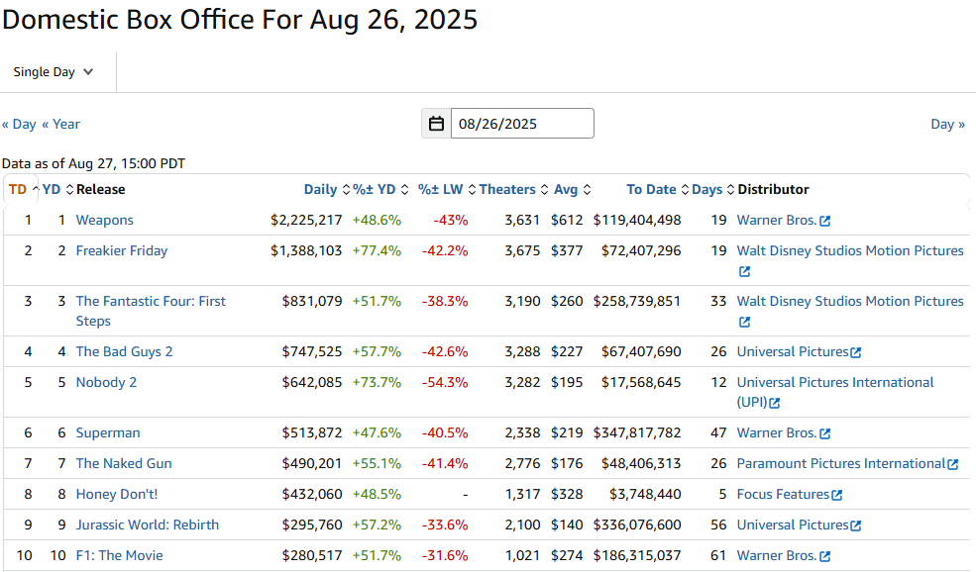The height and width of the screenshot is (572, 976).
Task: Open the Weapons release page
Action: [x=105, y=220]
